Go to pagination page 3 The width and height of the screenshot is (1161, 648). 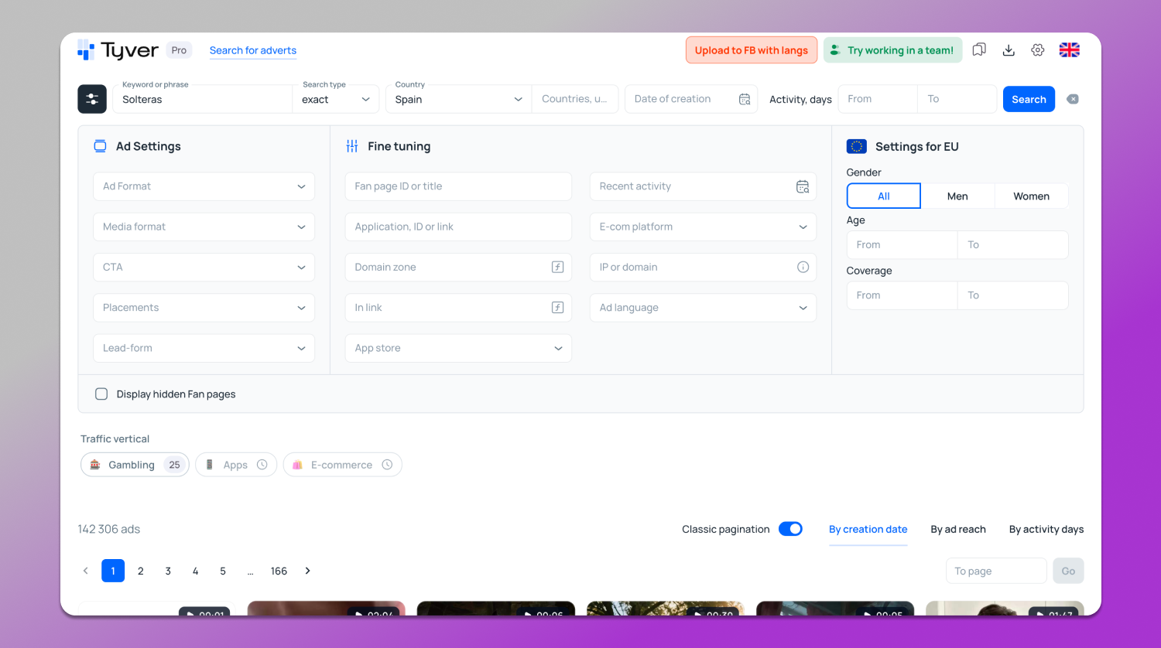pyautogui.click(x=168, y=571)
